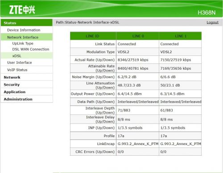The height and width of the screenshot is (173, 223).
Task: Click the LinkEncap row label
Action: (106, 144)
